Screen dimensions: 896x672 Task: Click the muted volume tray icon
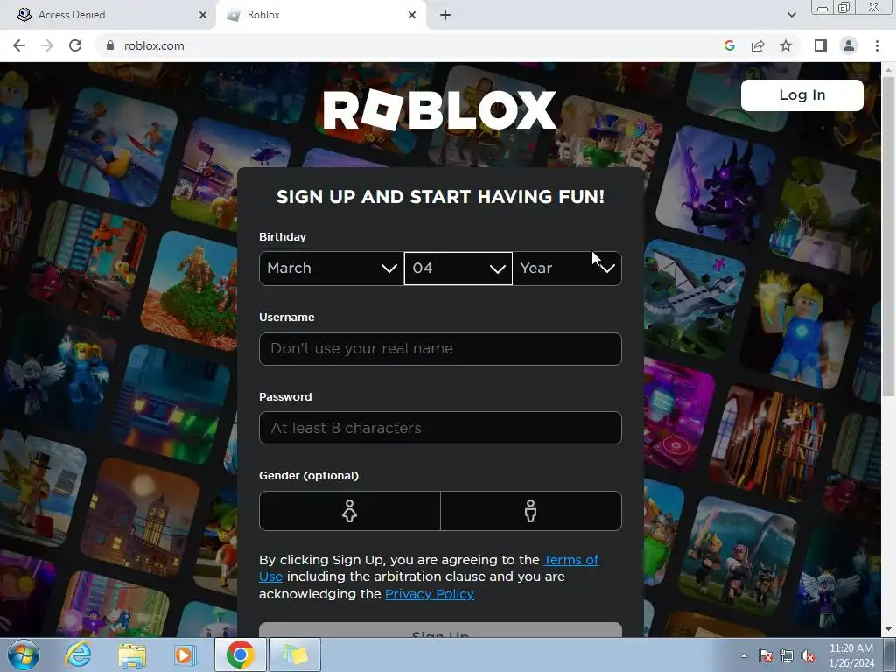click(x=808, y=655)
